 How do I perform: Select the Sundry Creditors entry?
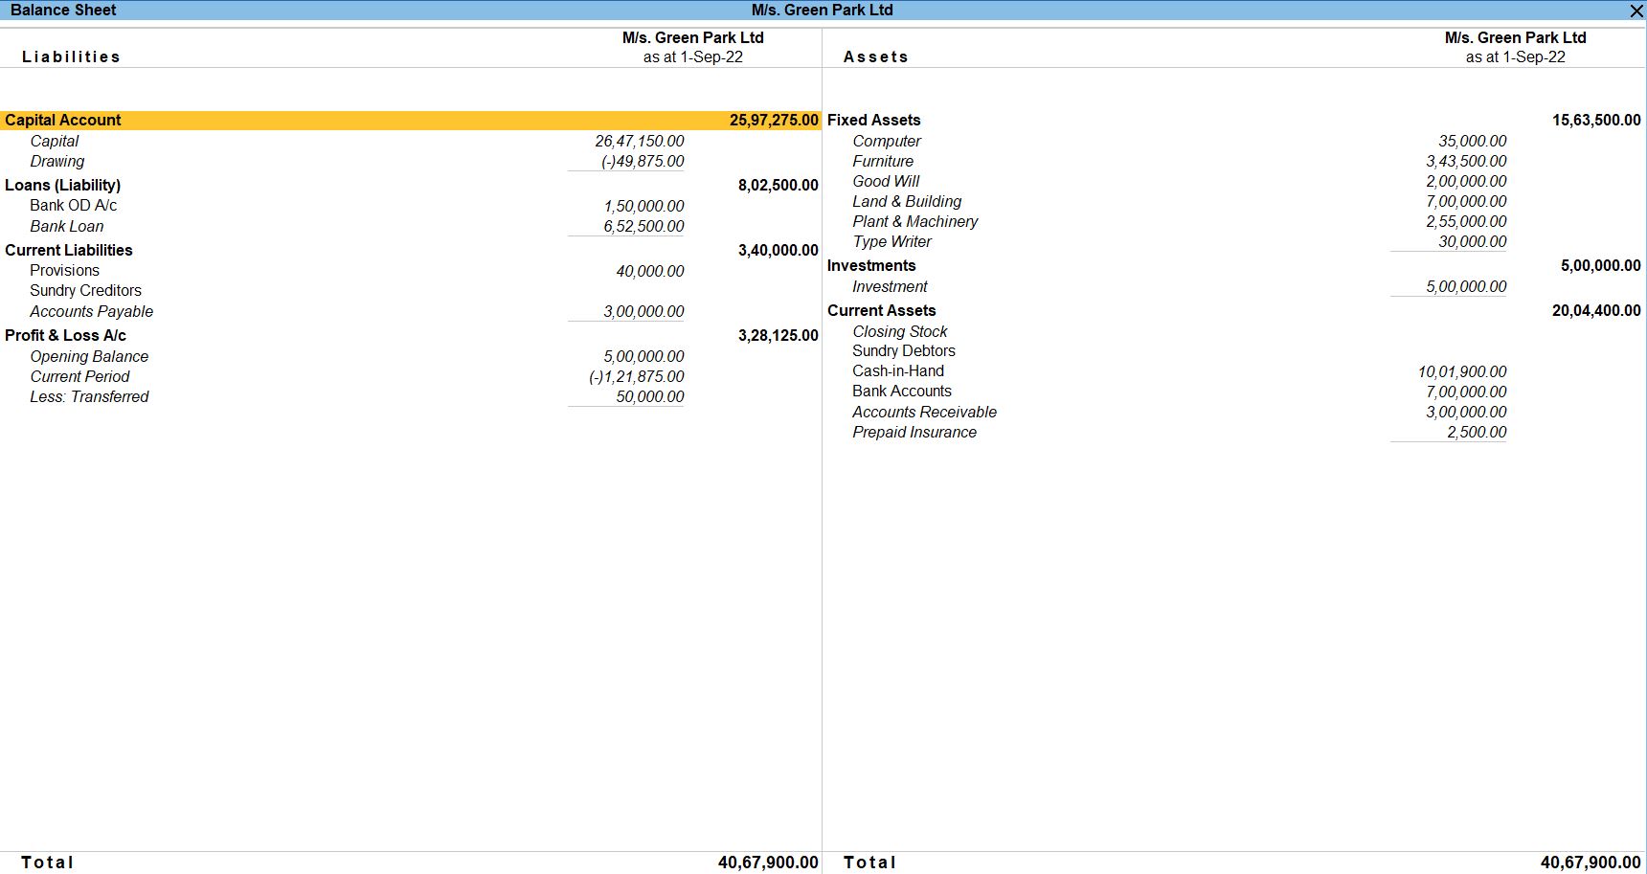85,291
